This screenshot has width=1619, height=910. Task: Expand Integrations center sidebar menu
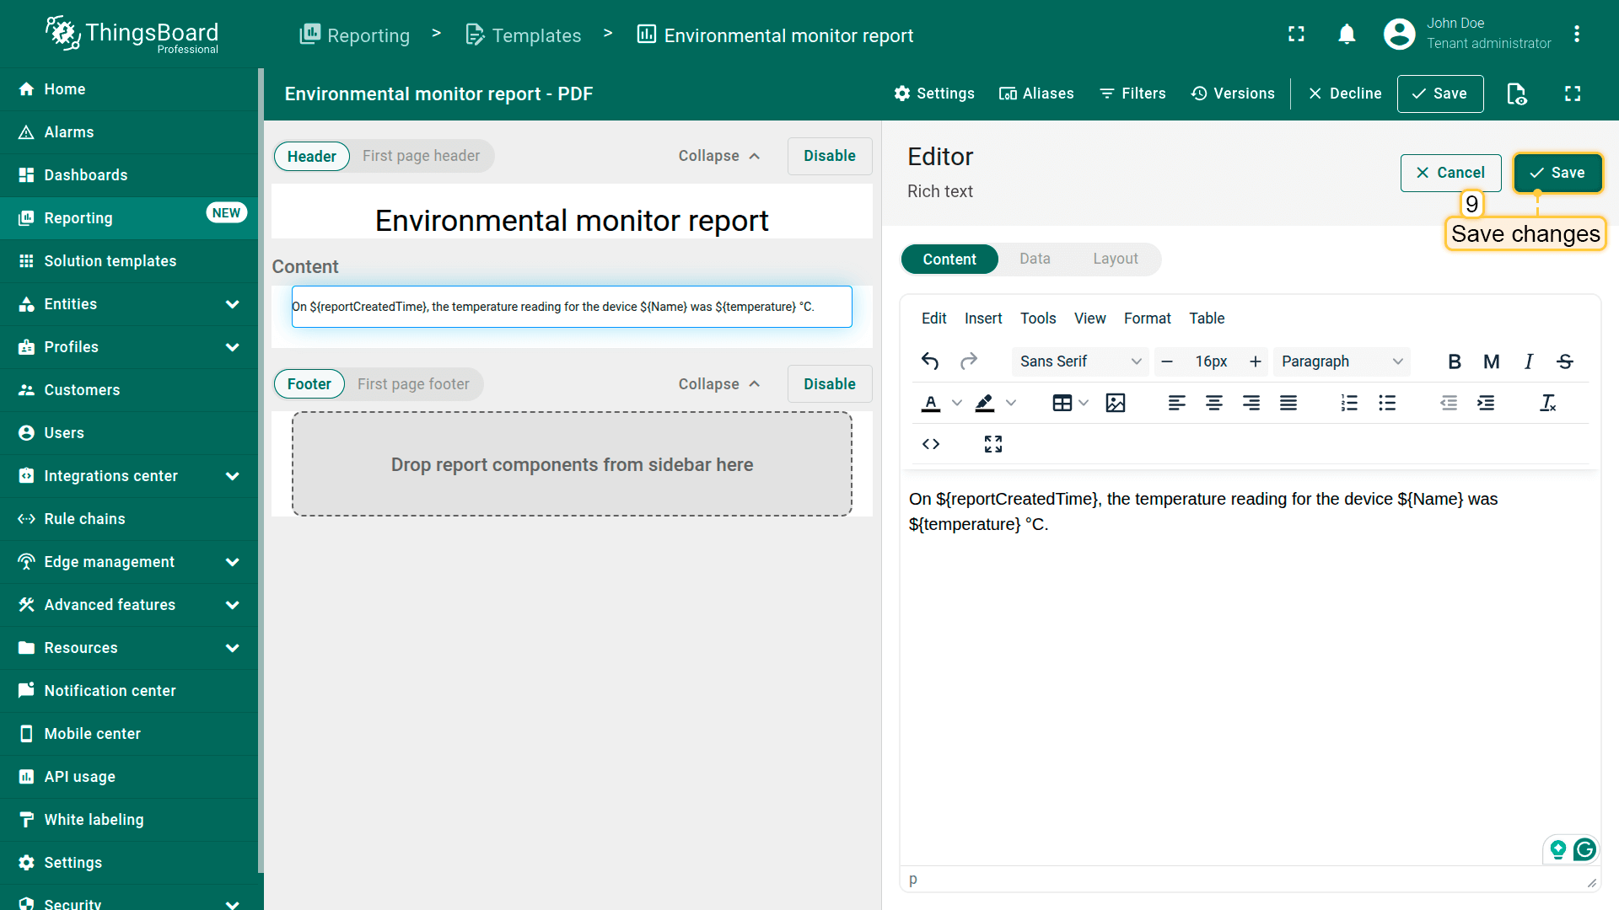point(233,476)
